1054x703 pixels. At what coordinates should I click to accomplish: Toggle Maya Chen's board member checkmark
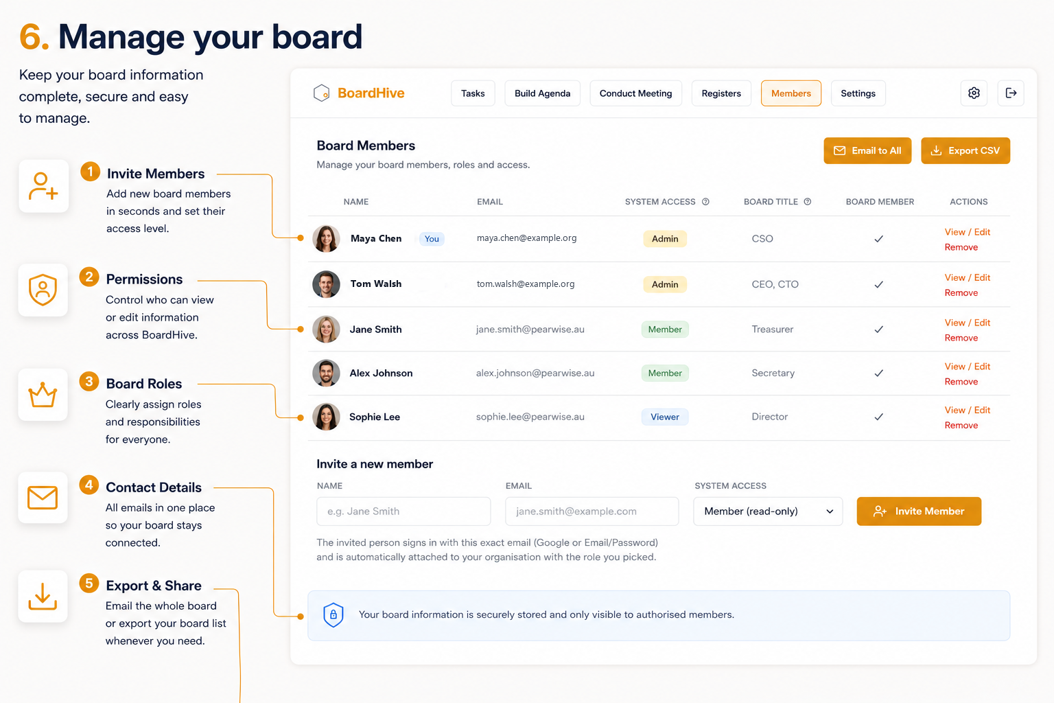pyautogui.click(x=878, y=239)
